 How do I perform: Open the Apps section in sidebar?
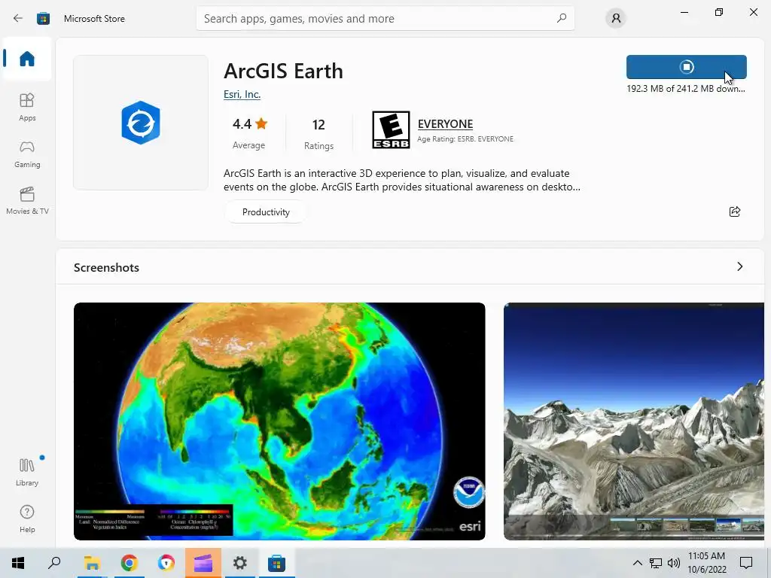(x=27, y=107)
